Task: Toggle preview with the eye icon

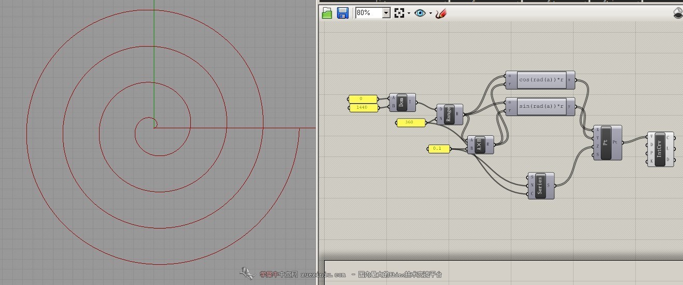Action: (x=420, y=13)
